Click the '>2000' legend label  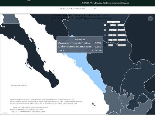pyautogui.click(x=111, y=45)
